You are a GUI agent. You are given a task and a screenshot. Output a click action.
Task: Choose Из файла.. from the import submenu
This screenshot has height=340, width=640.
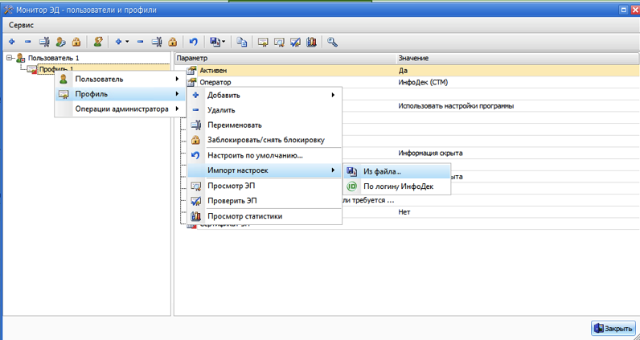tap(382, 171)
